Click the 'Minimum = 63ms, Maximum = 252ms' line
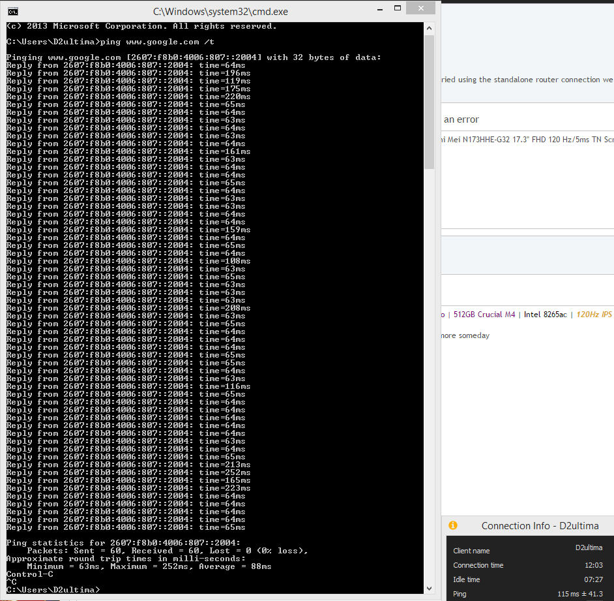 tap(149, 566)
